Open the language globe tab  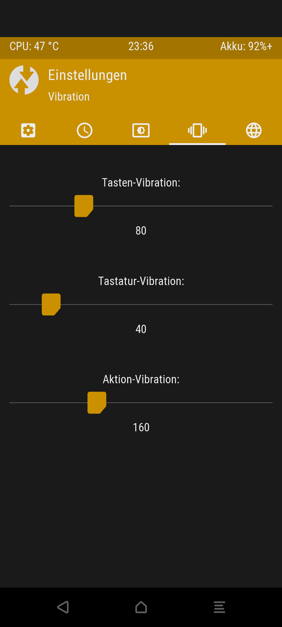(x=254, y=131)
